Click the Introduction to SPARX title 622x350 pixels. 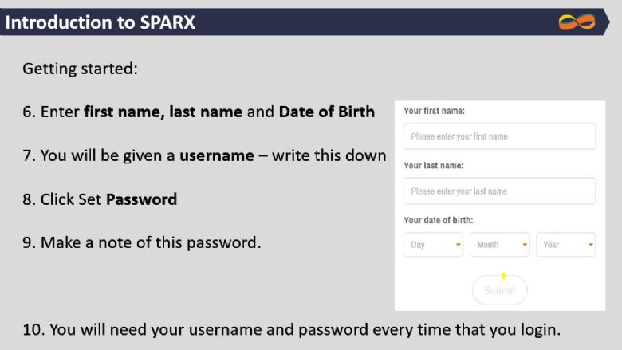pos(100,22)
